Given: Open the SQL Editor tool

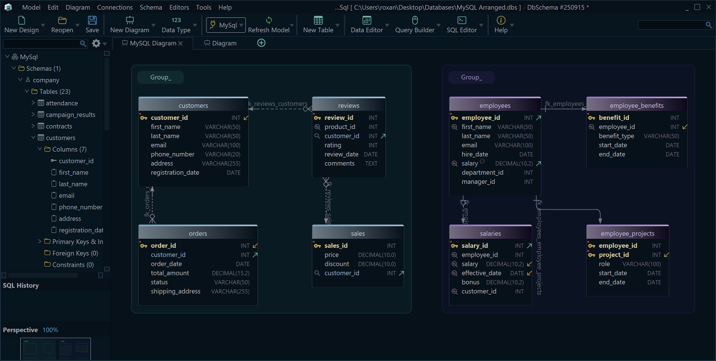Looking at the screenshot, I should (461, 21).
